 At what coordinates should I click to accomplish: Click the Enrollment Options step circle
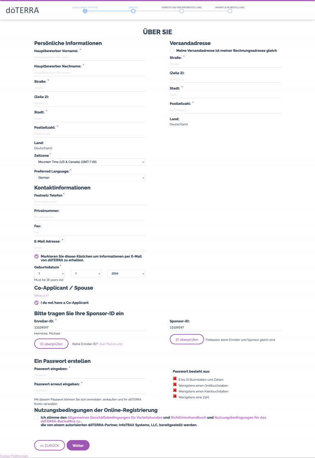(85, 11)
